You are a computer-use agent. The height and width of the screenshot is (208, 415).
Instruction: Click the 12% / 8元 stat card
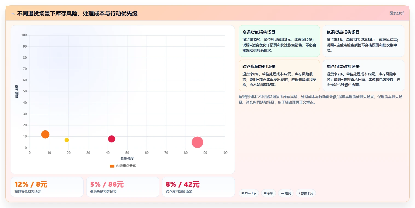click(x=47, y=187)
